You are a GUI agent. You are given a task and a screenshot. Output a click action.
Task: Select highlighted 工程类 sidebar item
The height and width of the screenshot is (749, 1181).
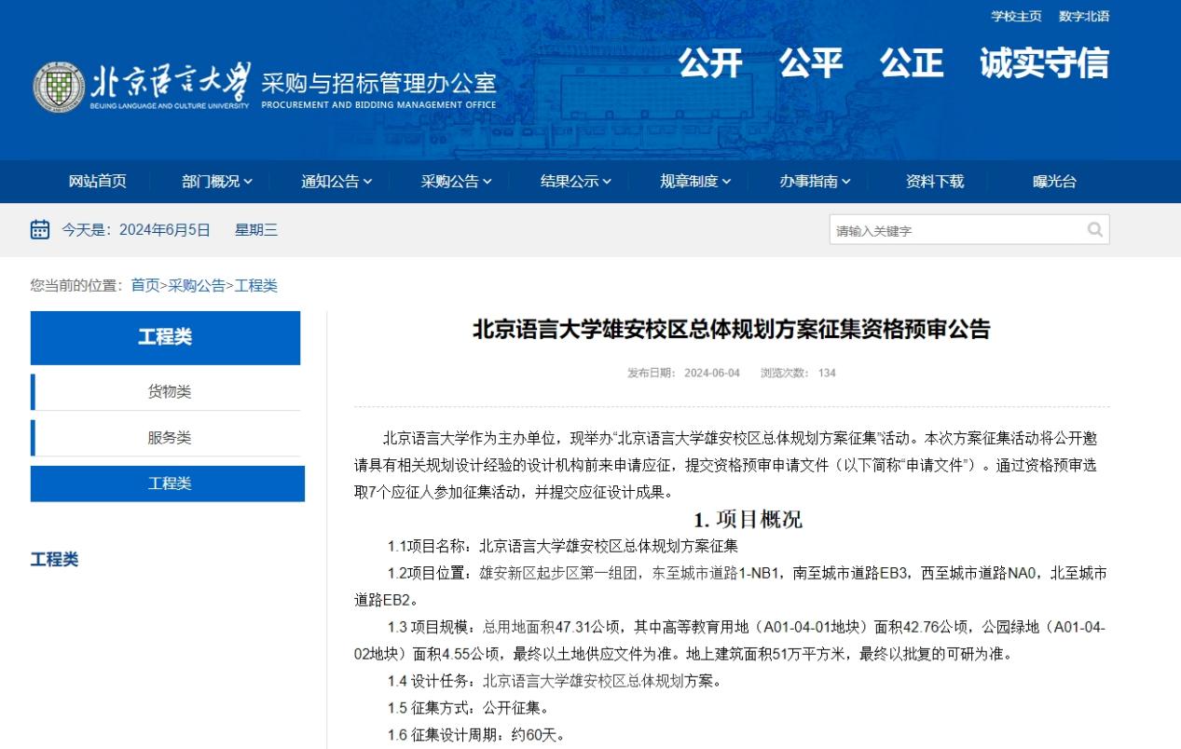coord(168,483)
